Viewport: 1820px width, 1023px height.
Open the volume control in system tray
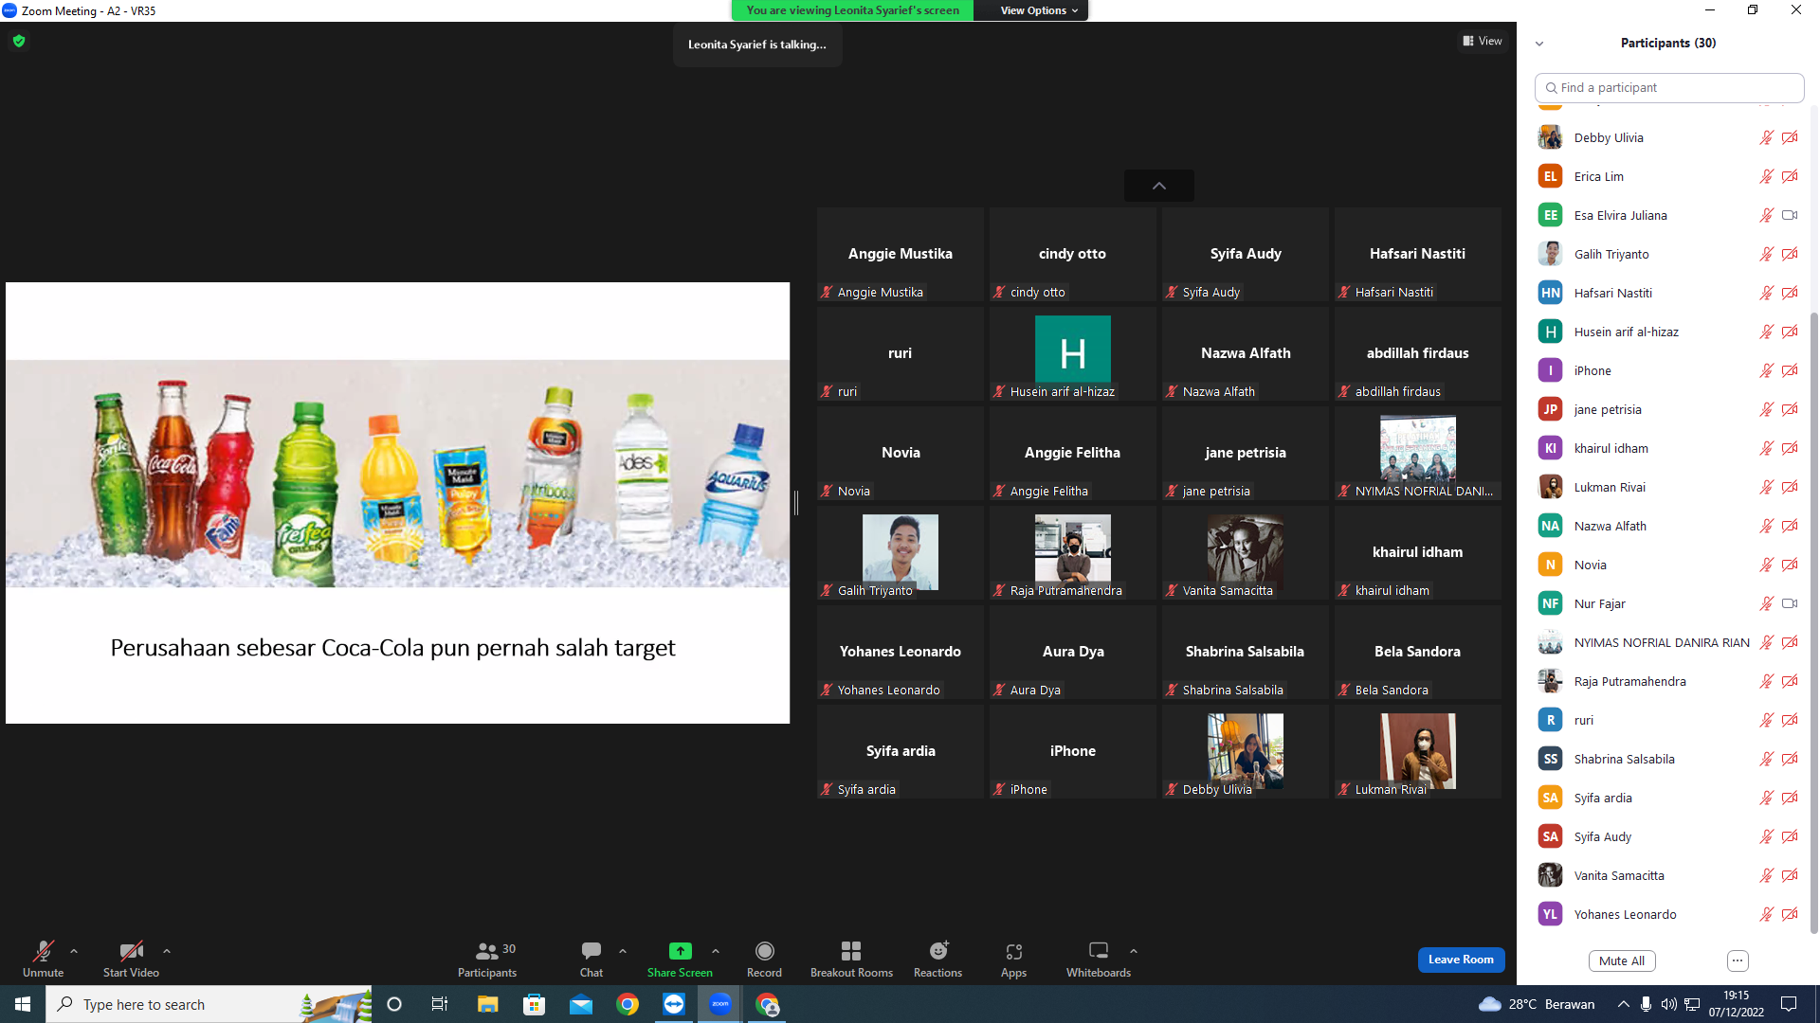pyautogui.click(x=1668, y=1004)
